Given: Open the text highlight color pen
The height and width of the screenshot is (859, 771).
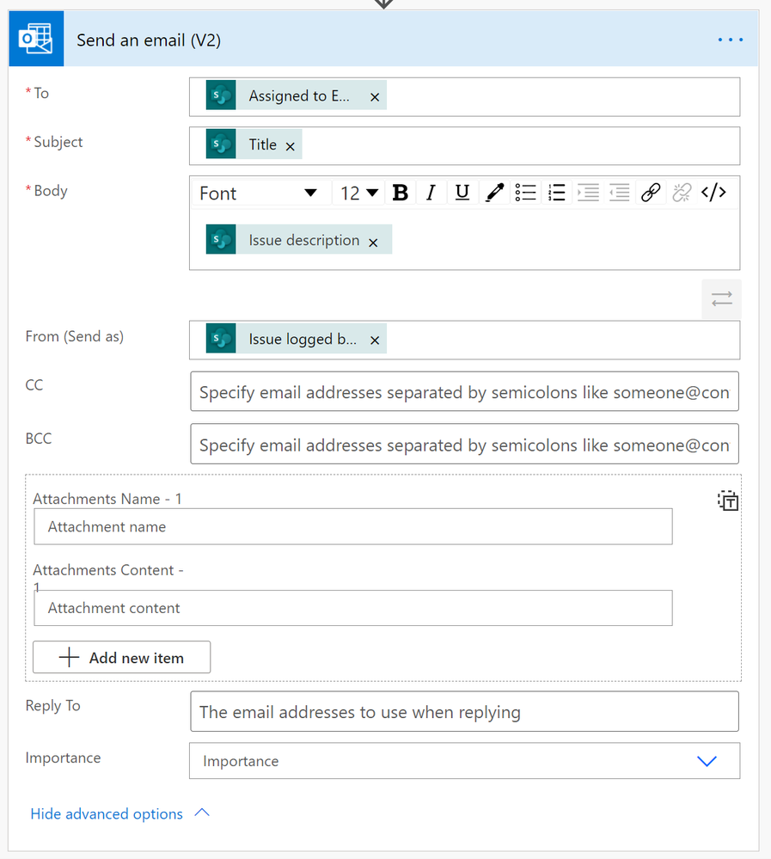Looking at the screenshot, I should pos(494,193).
